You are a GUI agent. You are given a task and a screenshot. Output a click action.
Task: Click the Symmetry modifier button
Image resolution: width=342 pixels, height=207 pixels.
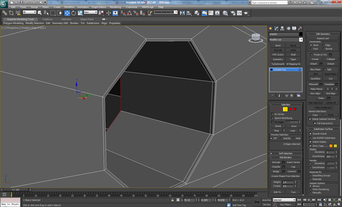(x=278, y=59)
